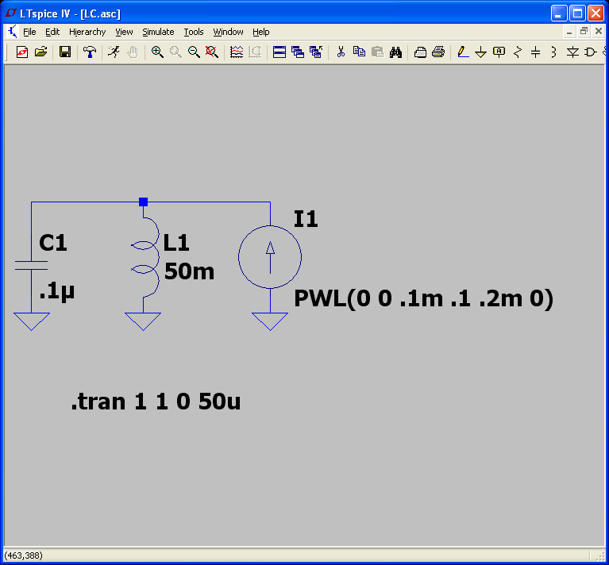Click the Run simulation icon
Image resolution: width=609 pixels, height=565 pixels.
point(114,52)
